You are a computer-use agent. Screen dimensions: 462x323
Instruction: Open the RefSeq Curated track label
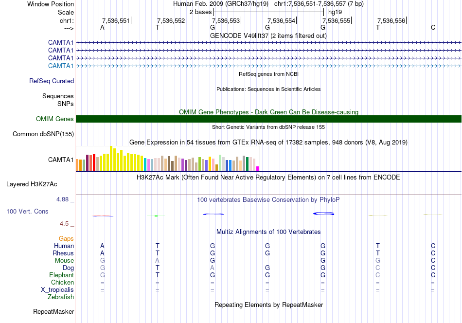pos(52,81)
